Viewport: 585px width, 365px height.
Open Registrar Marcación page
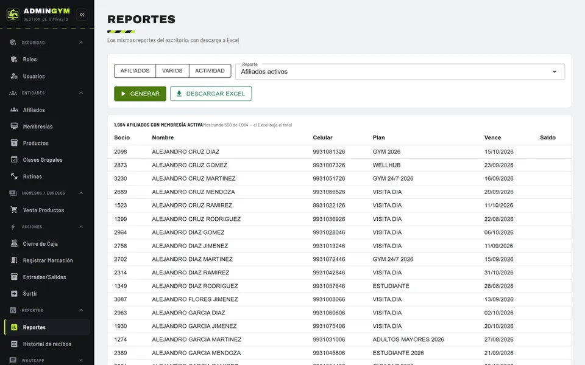coord(47,260)
